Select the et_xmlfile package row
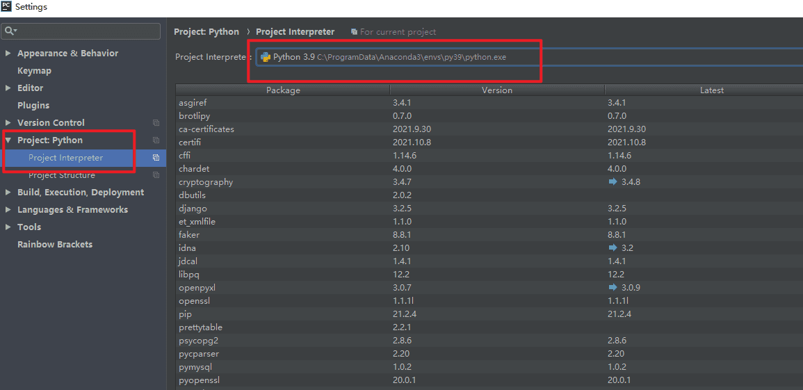The height and width of the screenshot is (390, 803). pos(489,222)
